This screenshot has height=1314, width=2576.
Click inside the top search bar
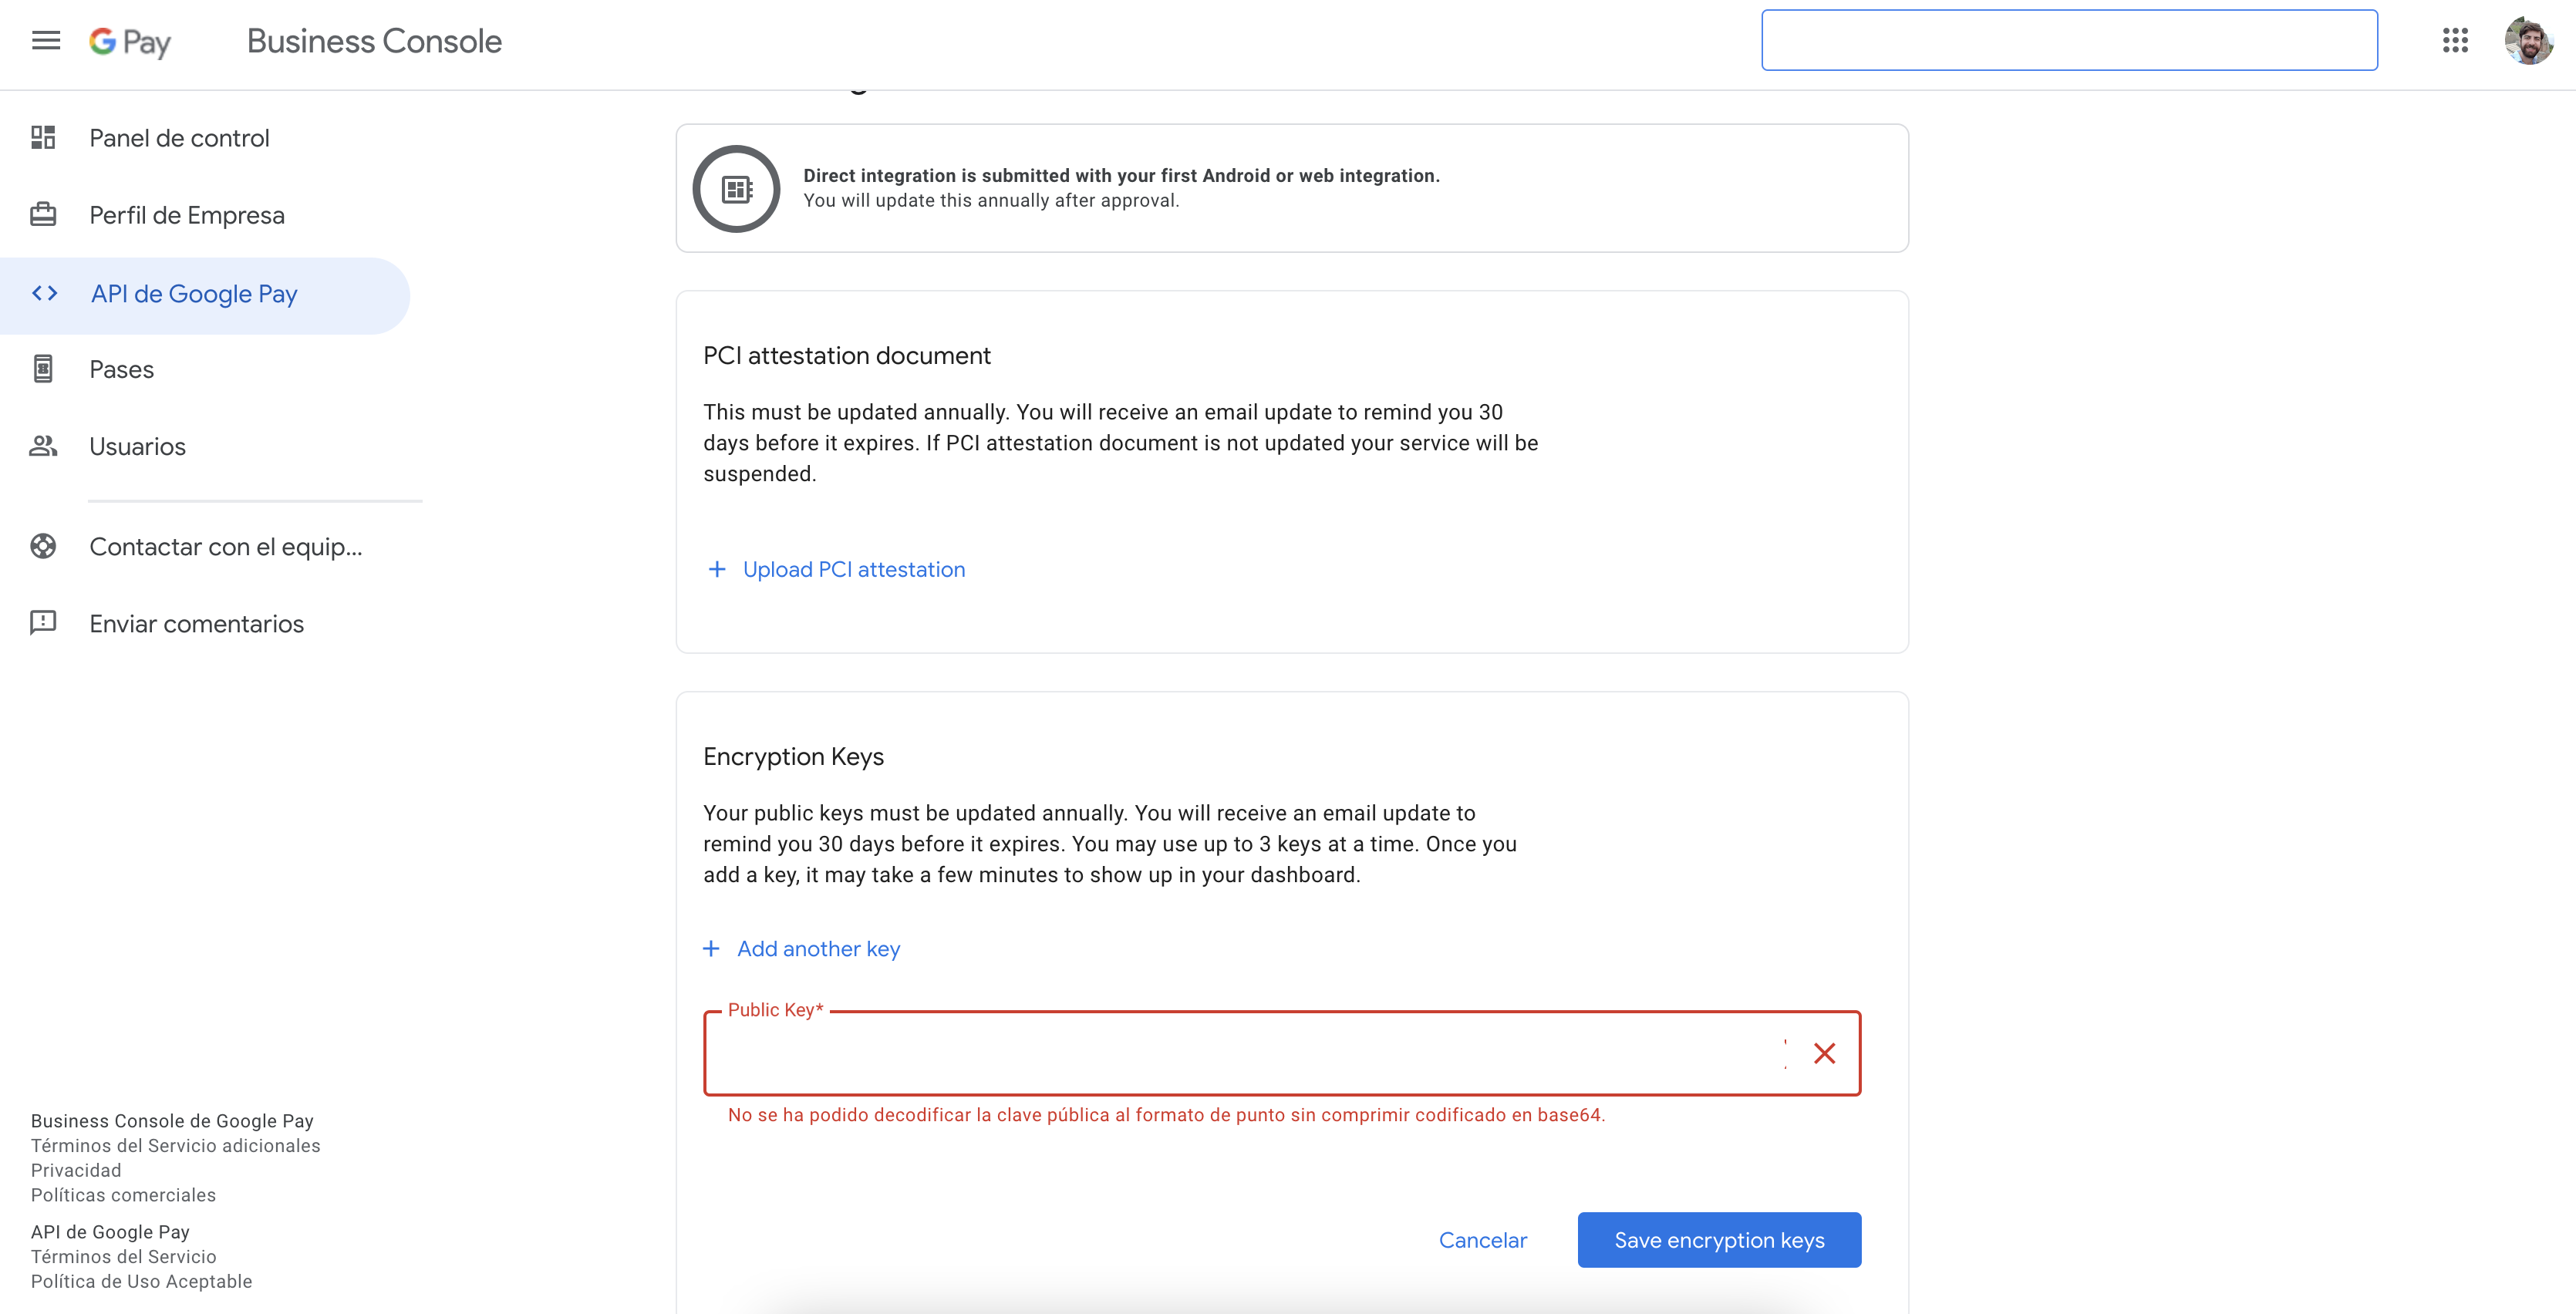pos(2069,40)
